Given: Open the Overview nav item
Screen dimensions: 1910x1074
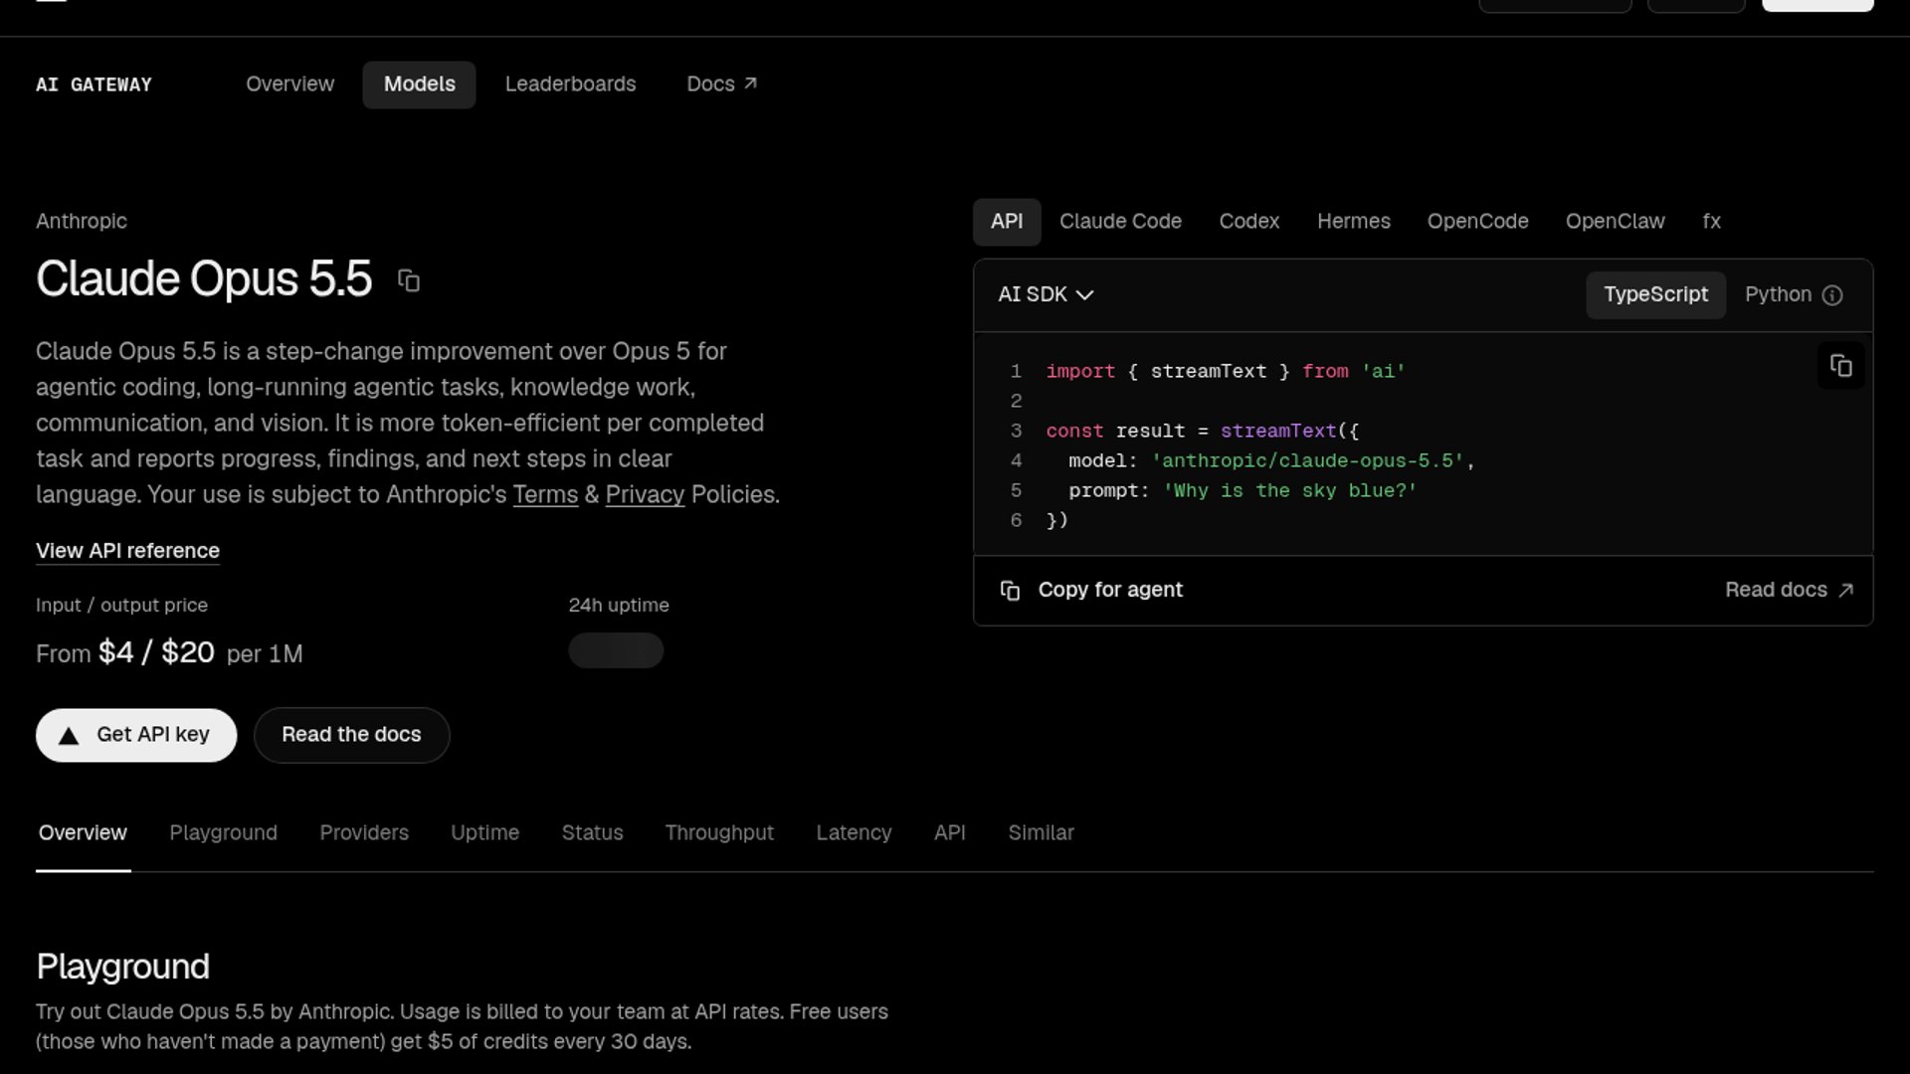Looking at the screenshot, I should [x=290, y=85].
